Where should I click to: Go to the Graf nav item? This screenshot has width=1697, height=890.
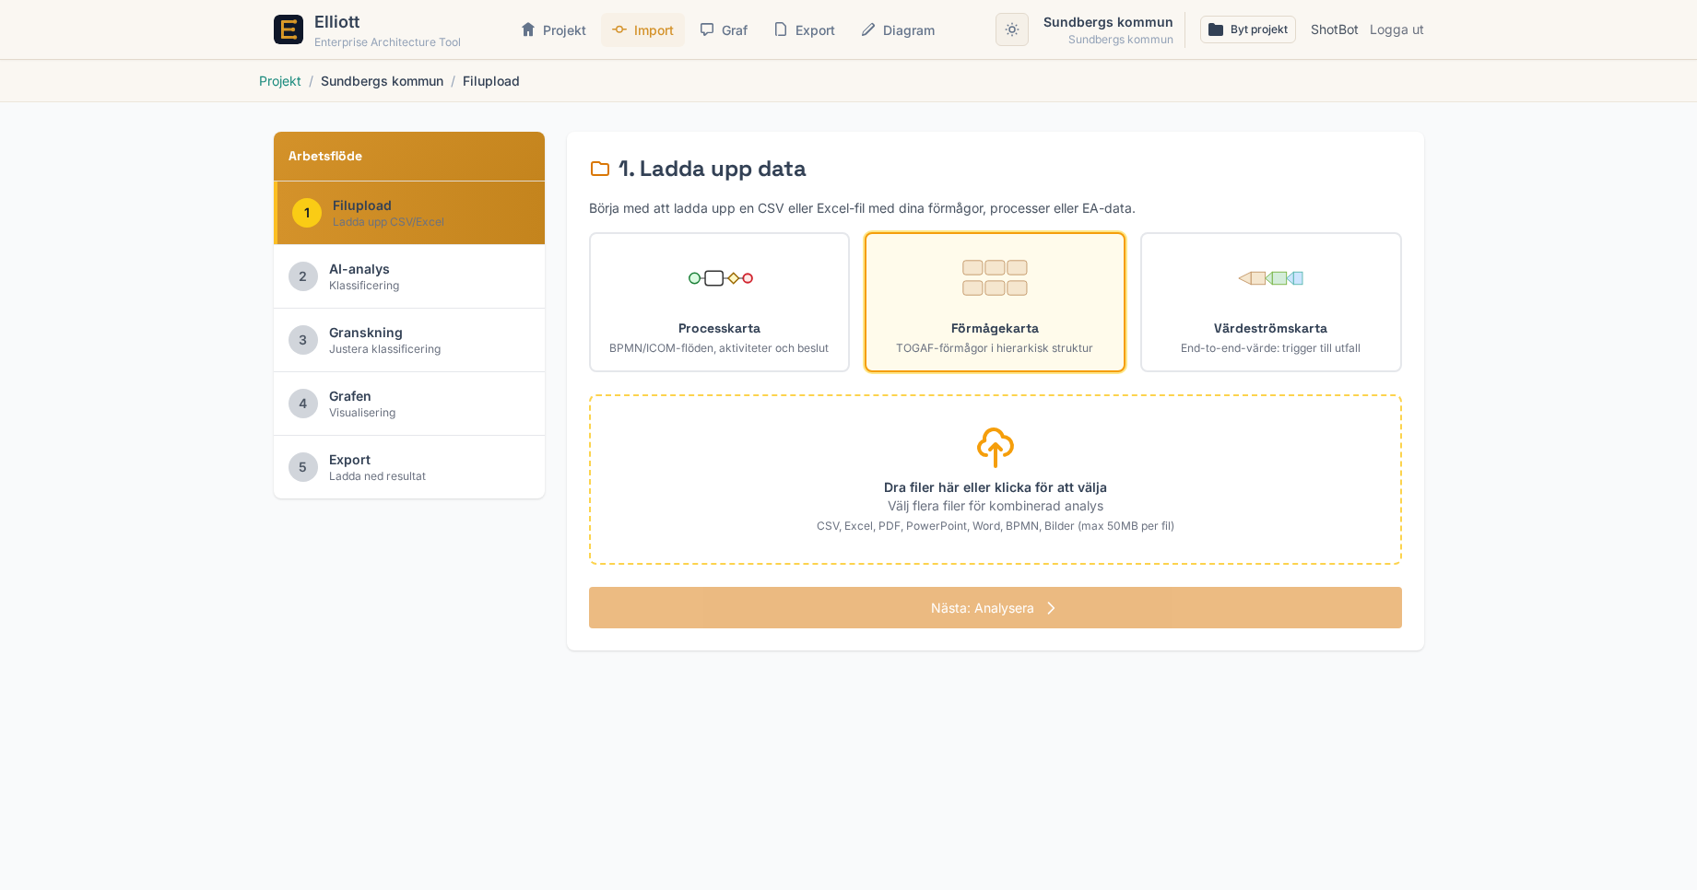724,30
